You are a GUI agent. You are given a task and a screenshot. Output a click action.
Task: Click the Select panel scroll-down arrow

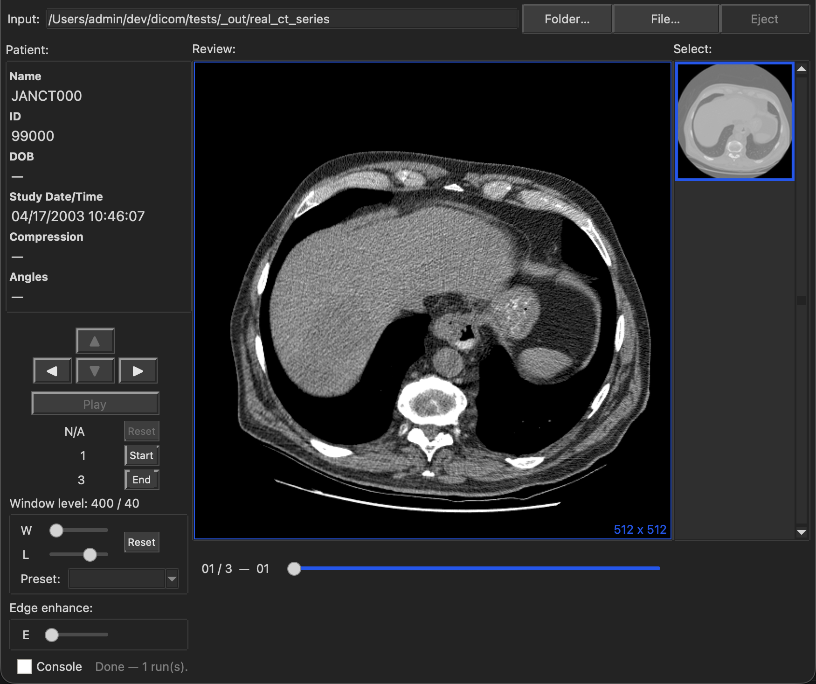click(802, 532)
